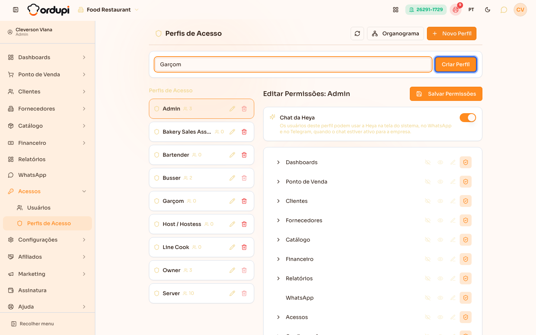This screenshot has width=536, height=335.
Task: Open the apps grid icon in the header
Action: (x=396, y=10)
